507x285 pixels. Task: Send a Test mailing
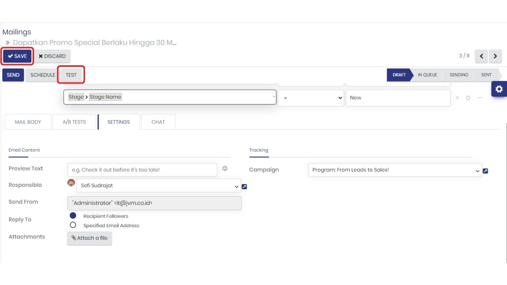click(71, 75)
